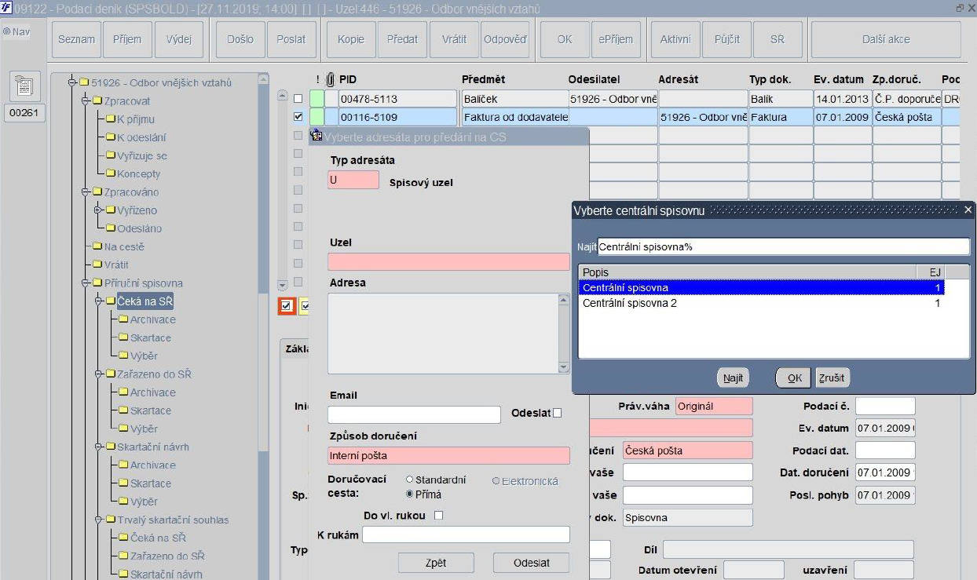The height and width of the screenshot is (580, 977).
Task: Click Najít button in the spisovna dialog
Action: (x=734, y=378)
